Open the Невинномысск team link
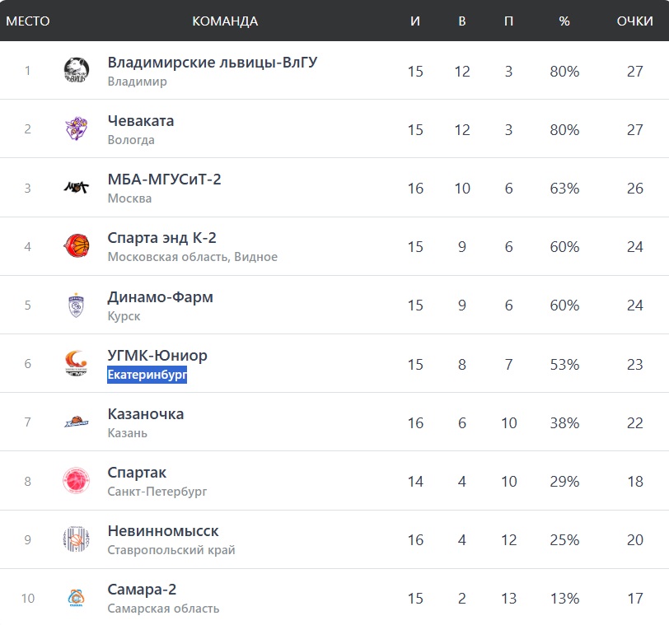Viewport: 669px width, 625px height. coord(163,531)
